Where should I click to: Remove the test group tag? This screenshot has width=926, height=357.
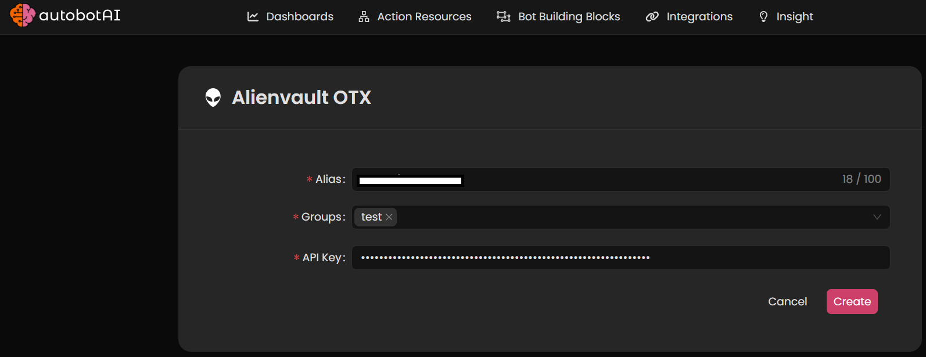tap(389, 217)
